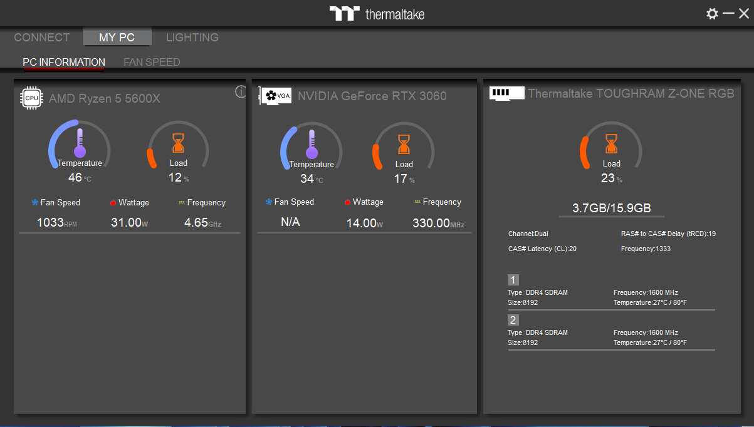Open the LIGHTING tab
This screenshot has height=427, width=754.
192,38
